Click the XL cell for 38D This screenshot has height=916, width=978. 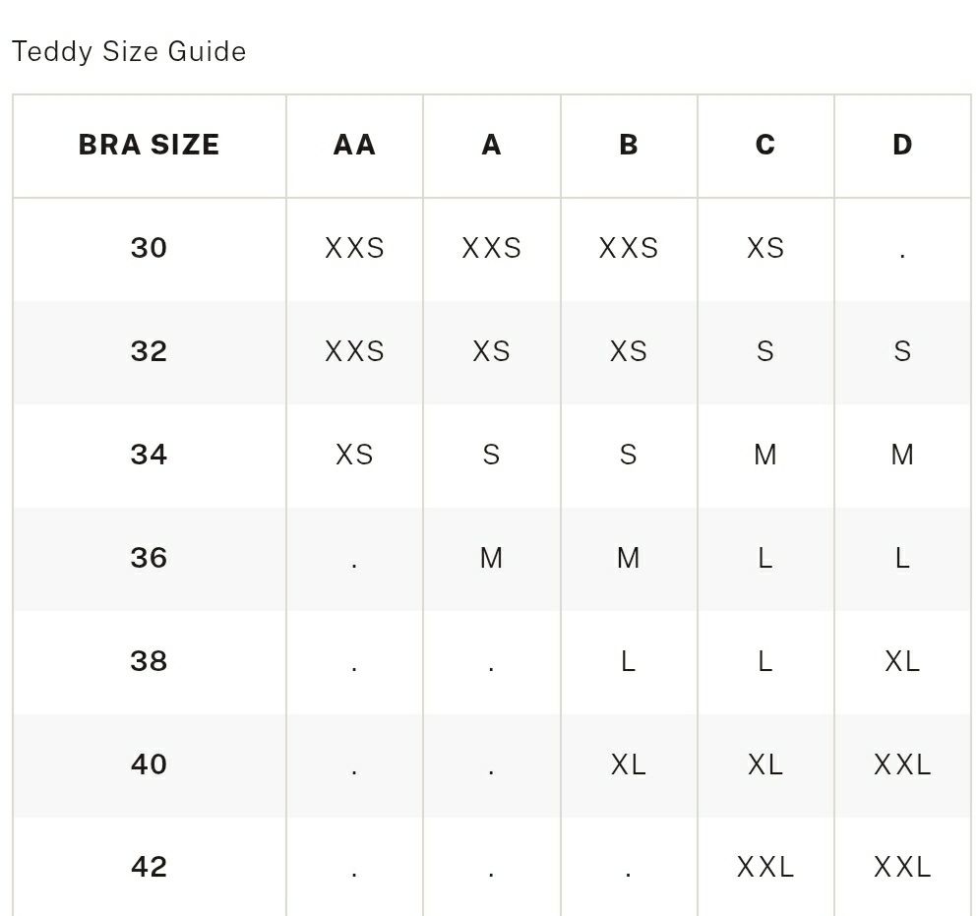pos(902,661)
